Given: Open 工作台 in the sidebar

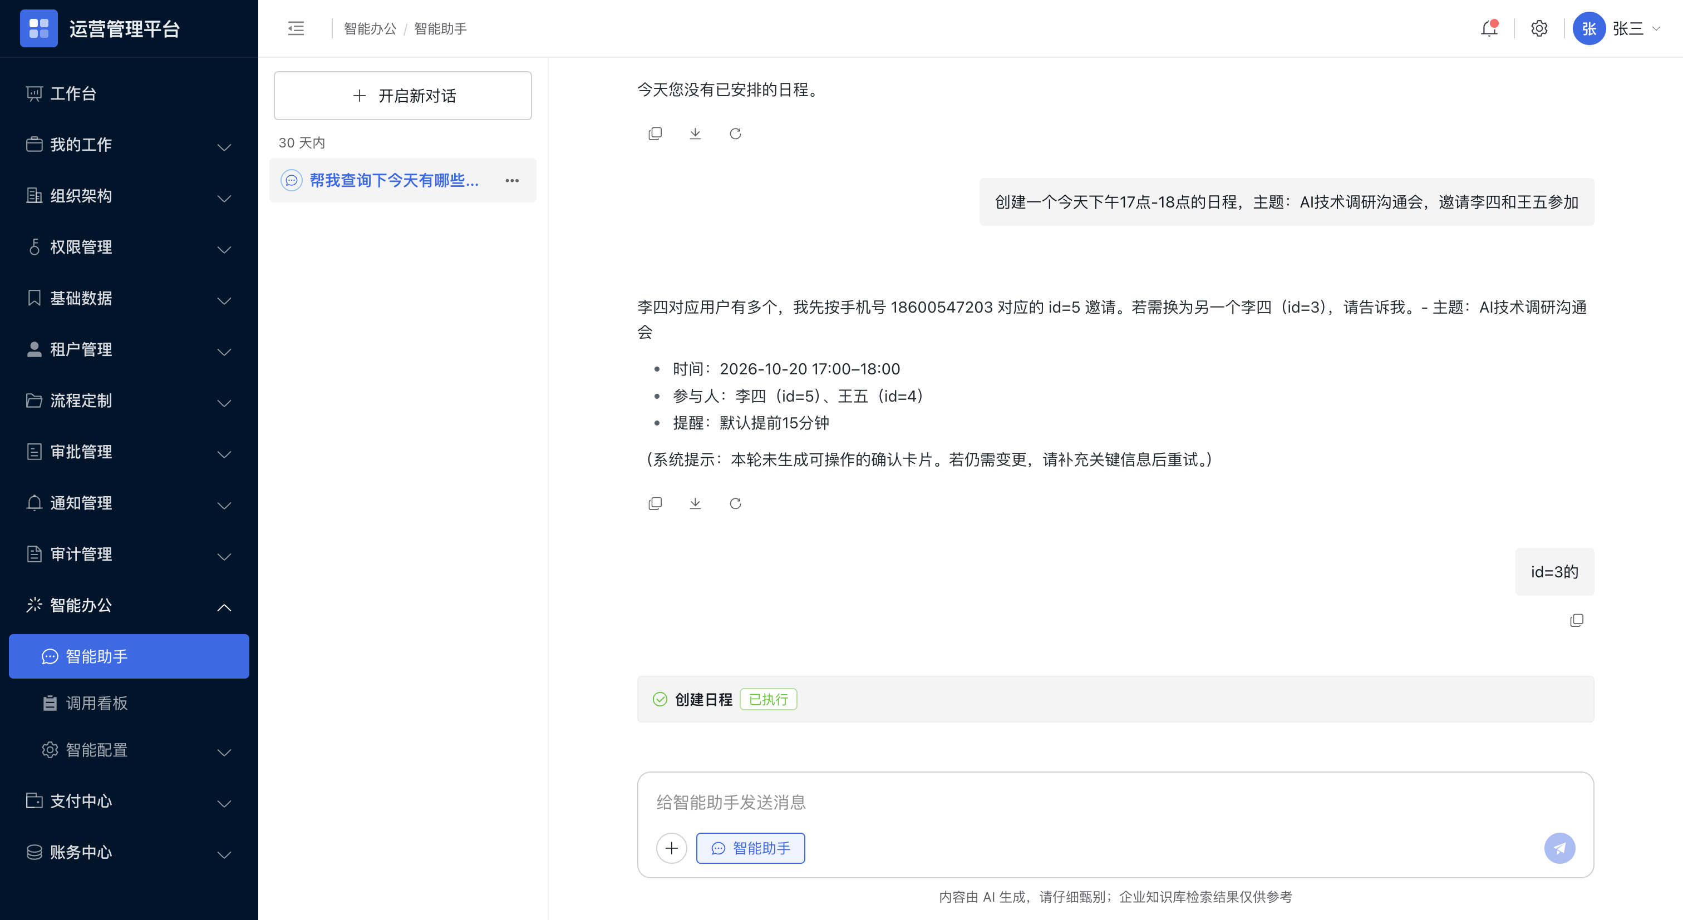Looking at the screenshot, I should pyautogui.click(x=129, y=93).
